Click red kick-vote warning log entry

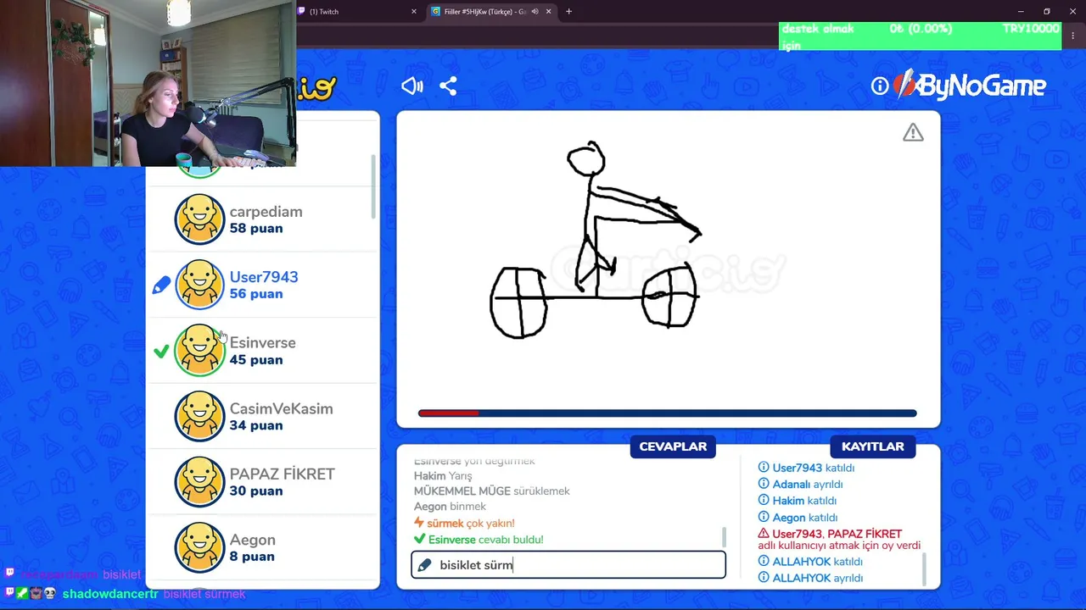[x=838, y=540]
